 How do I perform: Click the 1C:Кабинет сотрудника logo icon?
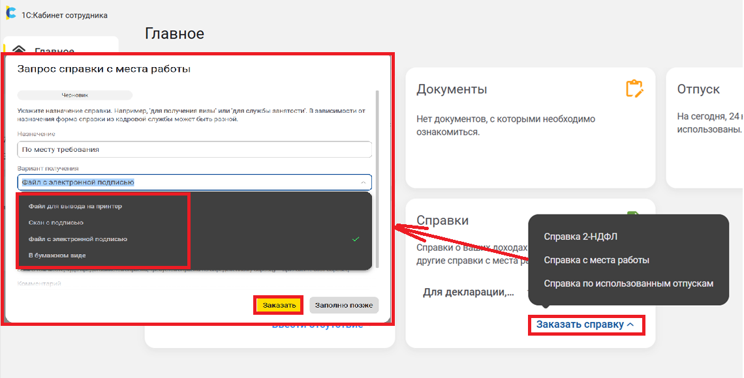coord(10,14)
